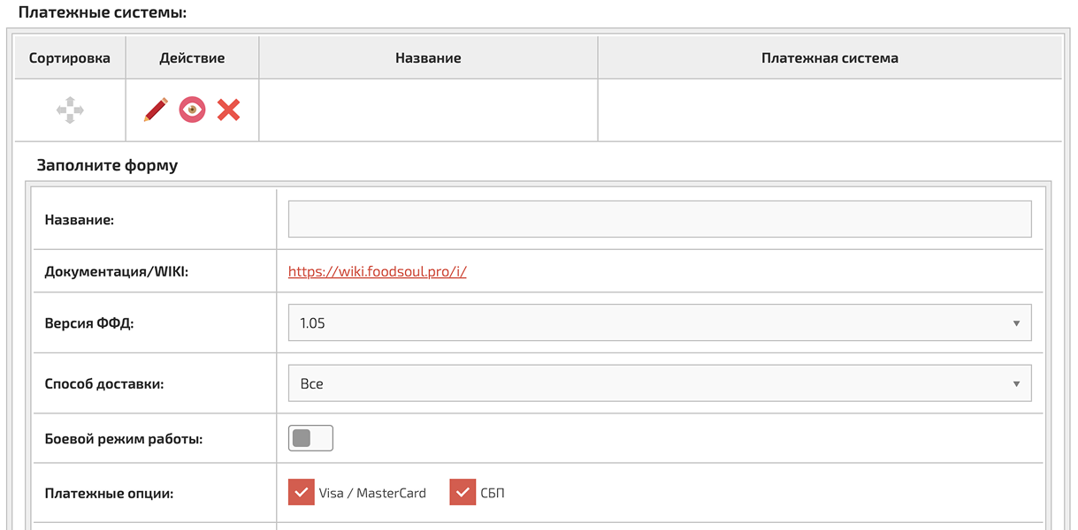Open the wiki.foodsoul.pro documentation link
1078x530 pixels.
[377, 272]
